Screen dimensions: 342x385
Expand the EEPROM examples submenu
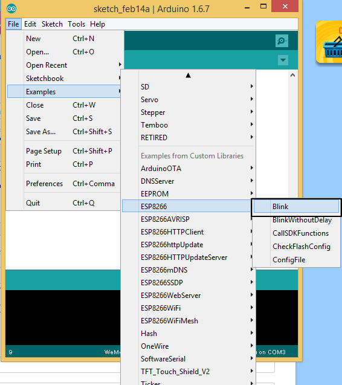tap(189, 194)
